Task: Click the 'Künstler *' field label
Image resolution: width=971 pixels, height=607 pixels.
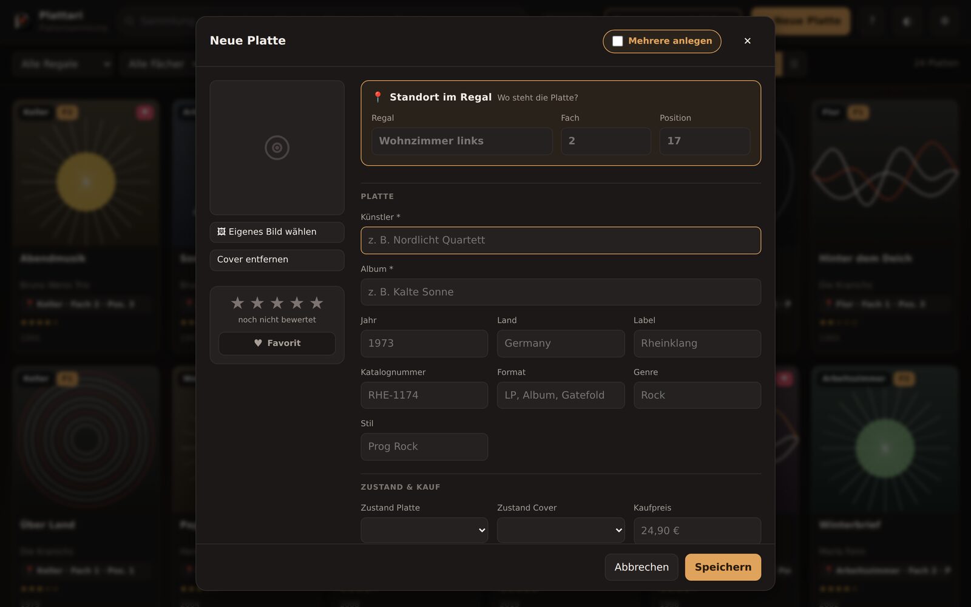Action: (x=381, y=217)
